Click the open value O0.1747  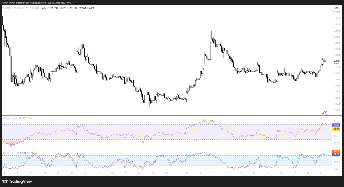pyautogui.click(x=45, y=8)
